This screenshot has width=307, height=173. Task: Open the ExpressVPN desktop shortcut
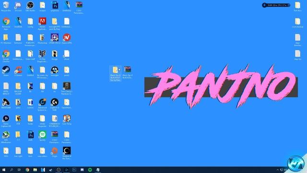tap(67, 37)
